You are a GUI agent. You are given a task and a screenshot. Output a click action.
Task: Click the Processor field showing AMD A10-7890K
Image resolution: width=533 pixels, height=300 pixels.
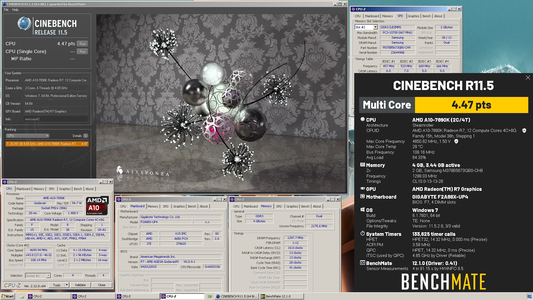[56, 80]
